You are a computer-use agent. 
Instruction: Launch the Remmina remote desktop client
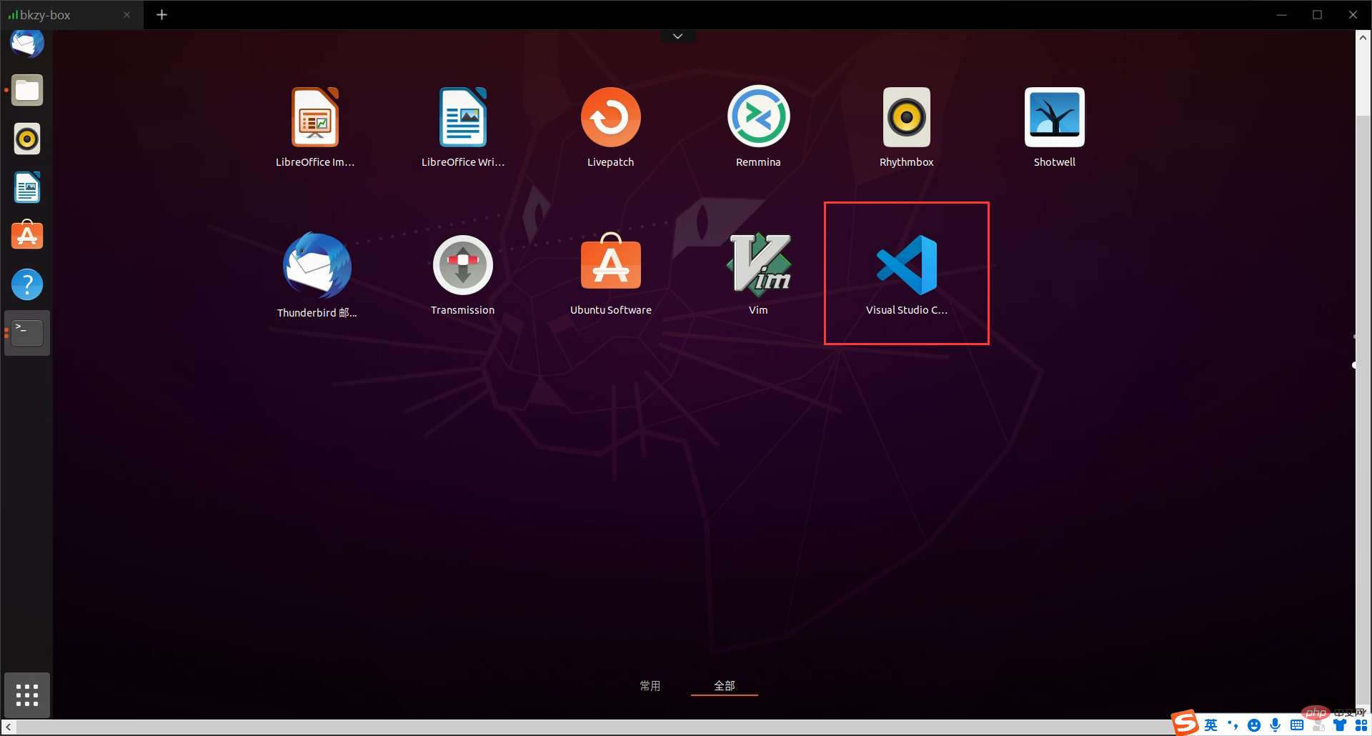click(x=758, y=127)
